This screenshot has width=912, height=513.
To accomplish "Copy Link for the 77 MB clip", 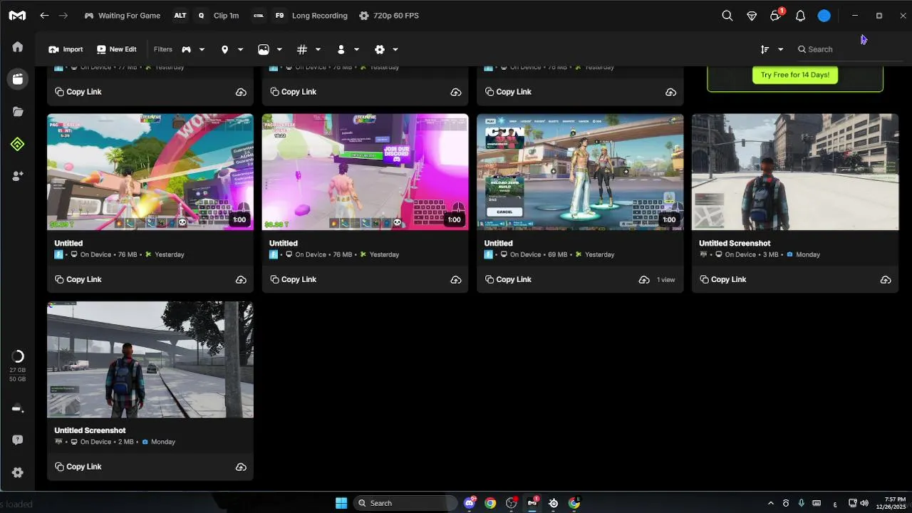I will click(x=78, y=92).
